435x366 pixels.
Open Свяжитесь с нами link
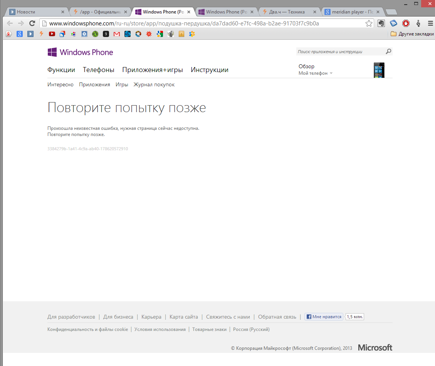pyautogui.click(x=228, y=317)
